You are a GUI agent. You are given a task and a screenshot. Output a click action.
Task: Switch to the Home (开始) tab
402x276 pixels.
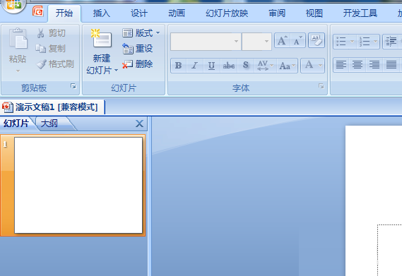pos(64,13)
